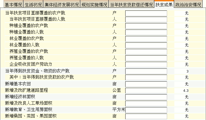Focus the 企业吸收贫困户劳动力 input box
Image resolution: width=206 pixels, height=120 pixels.
coord(146,65)
